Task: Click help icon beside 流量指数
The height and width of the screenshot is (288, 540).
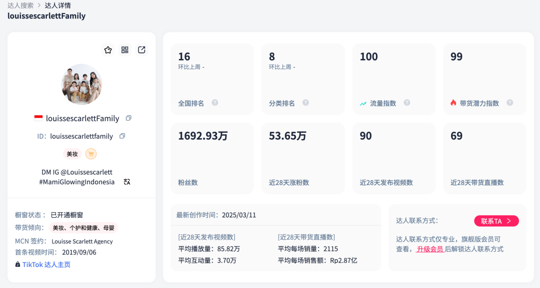Action: click(407, 103)
